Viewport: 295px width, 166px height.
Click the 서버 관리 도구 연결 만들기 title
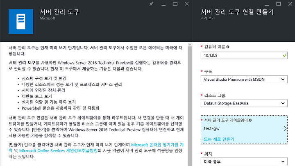pos(237,12)
